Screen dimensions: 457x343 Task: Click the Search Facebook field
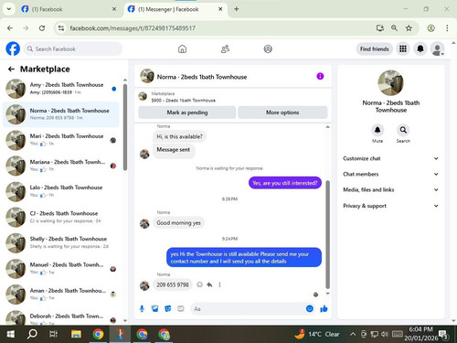[73, 48]
